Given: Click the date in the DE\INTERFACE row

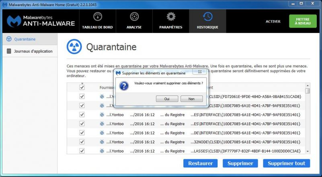Looking at the screenshot, I should pos(142,133).
